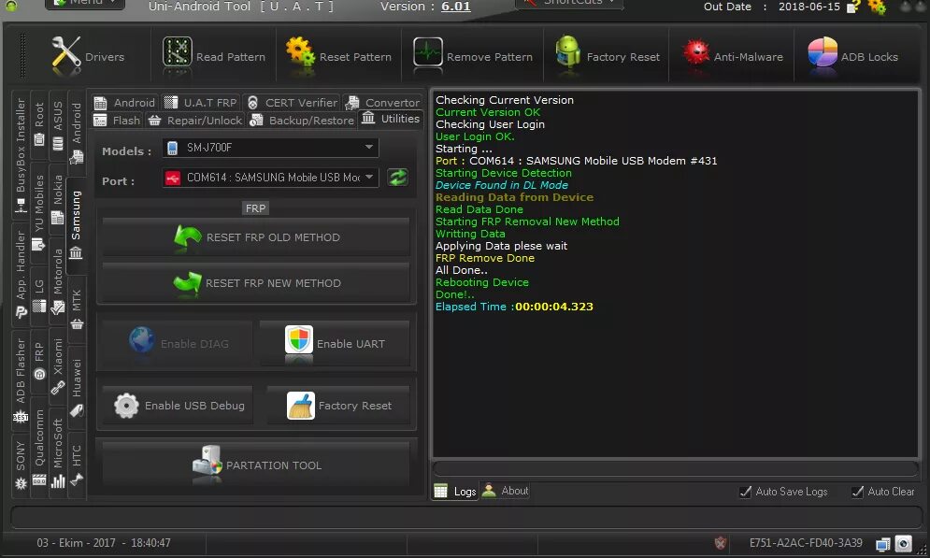Click the settings gears icon in title bar

[x=877, y=7]
